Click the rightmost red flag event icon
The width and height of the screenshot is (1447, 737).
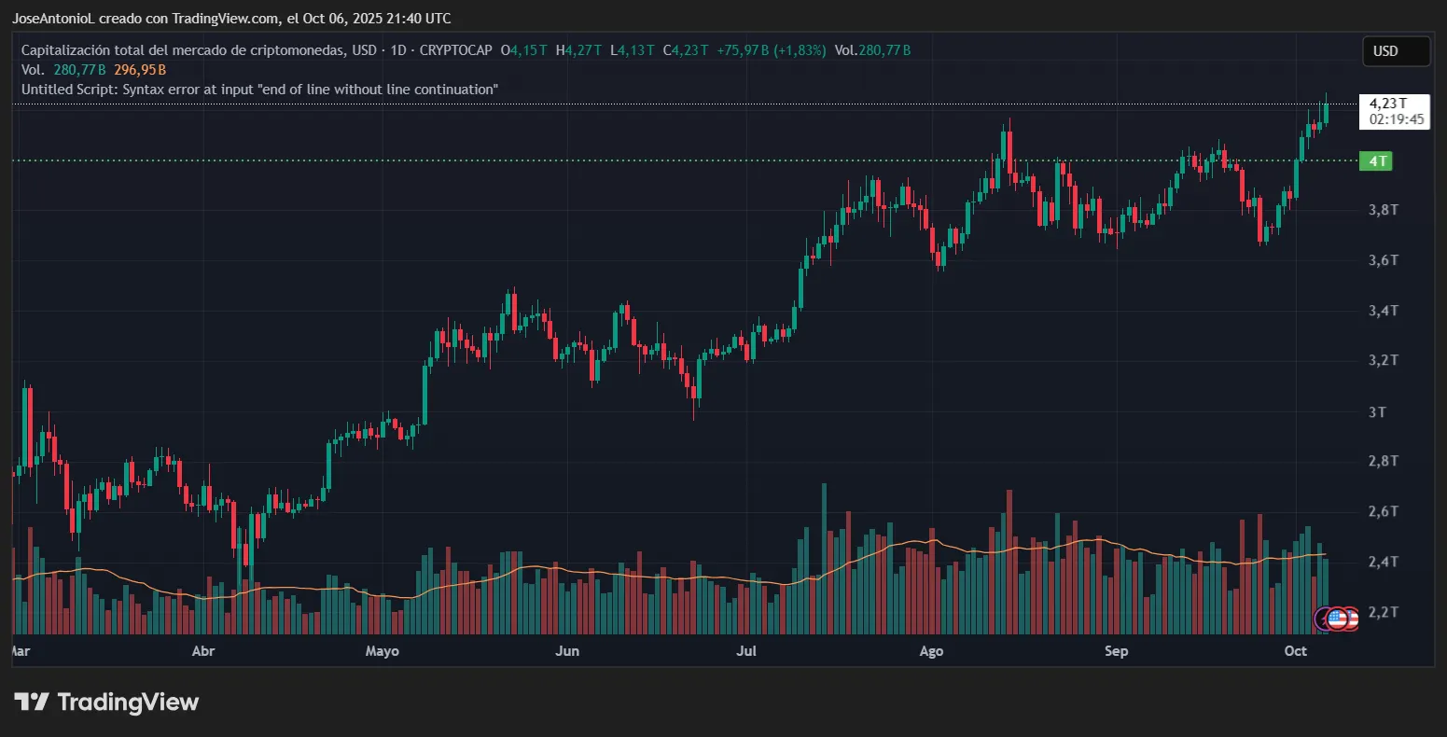[x=1351, y=618]
